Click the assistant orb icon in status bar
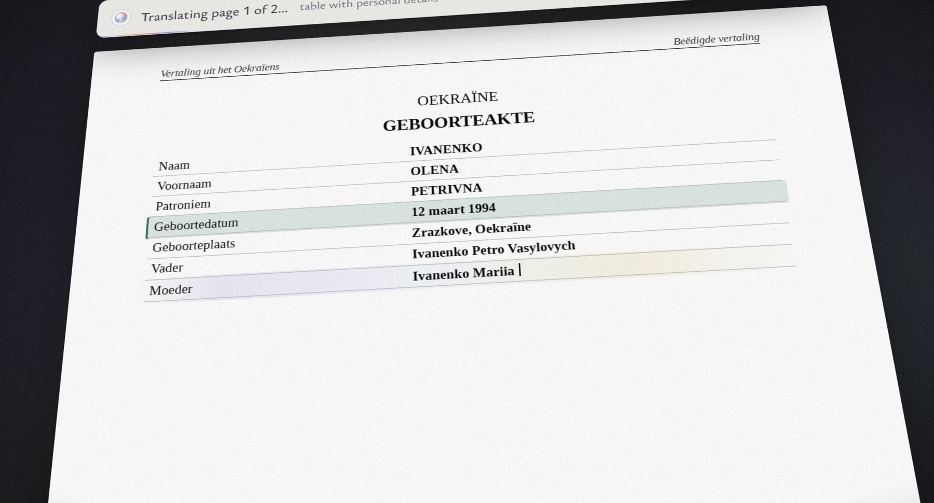The height and width of the screenshot is (503, 934). [x=121, y=19]
